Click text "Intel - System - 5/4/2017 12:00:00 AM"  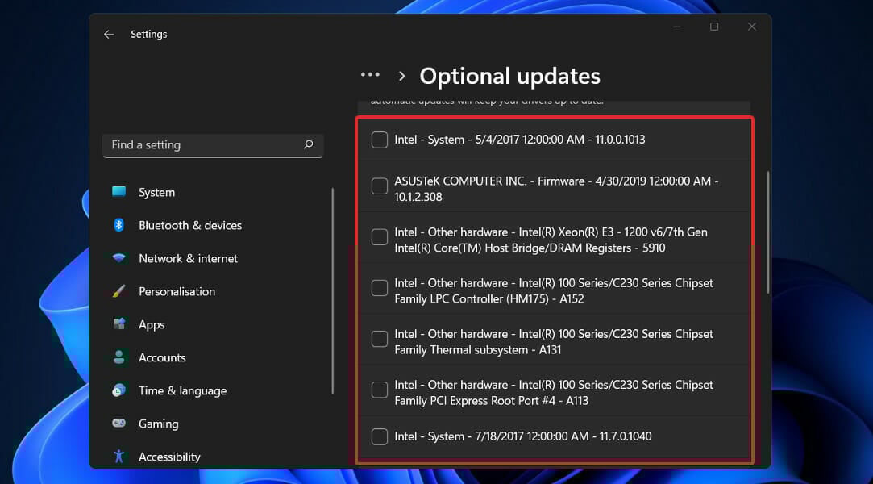coord(489,140)
